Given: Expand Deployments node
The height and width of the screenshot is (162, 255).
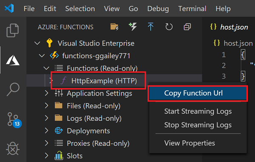Looking at the screenshot, I should 46,131.
